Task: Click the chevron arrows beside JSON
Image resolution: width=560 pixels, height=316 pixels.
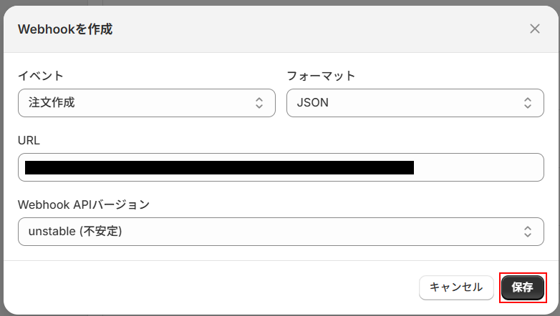Action: pyautogui.click(x=528, y=103)
